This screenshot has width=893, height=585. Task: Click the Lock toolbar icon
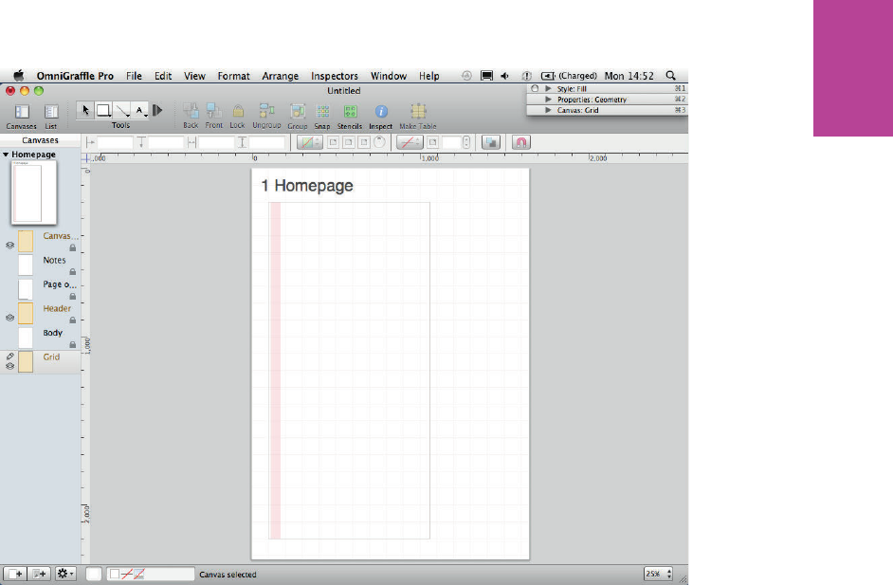[x=238, y=111]
